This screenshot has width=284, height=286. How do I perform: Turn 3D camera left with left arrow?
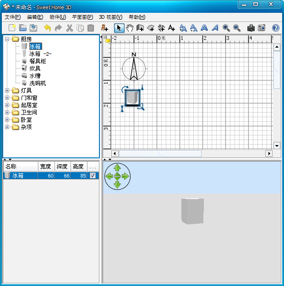[109, 176]
